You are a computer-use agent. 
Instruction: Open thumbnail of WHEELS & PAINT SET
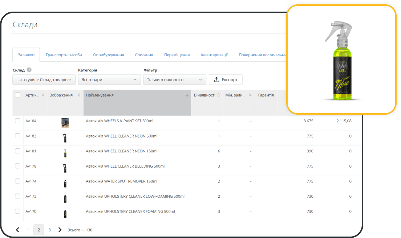coord(65,123)
